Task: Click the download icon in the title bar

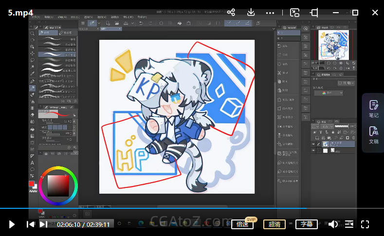Action: click(251, 12)
